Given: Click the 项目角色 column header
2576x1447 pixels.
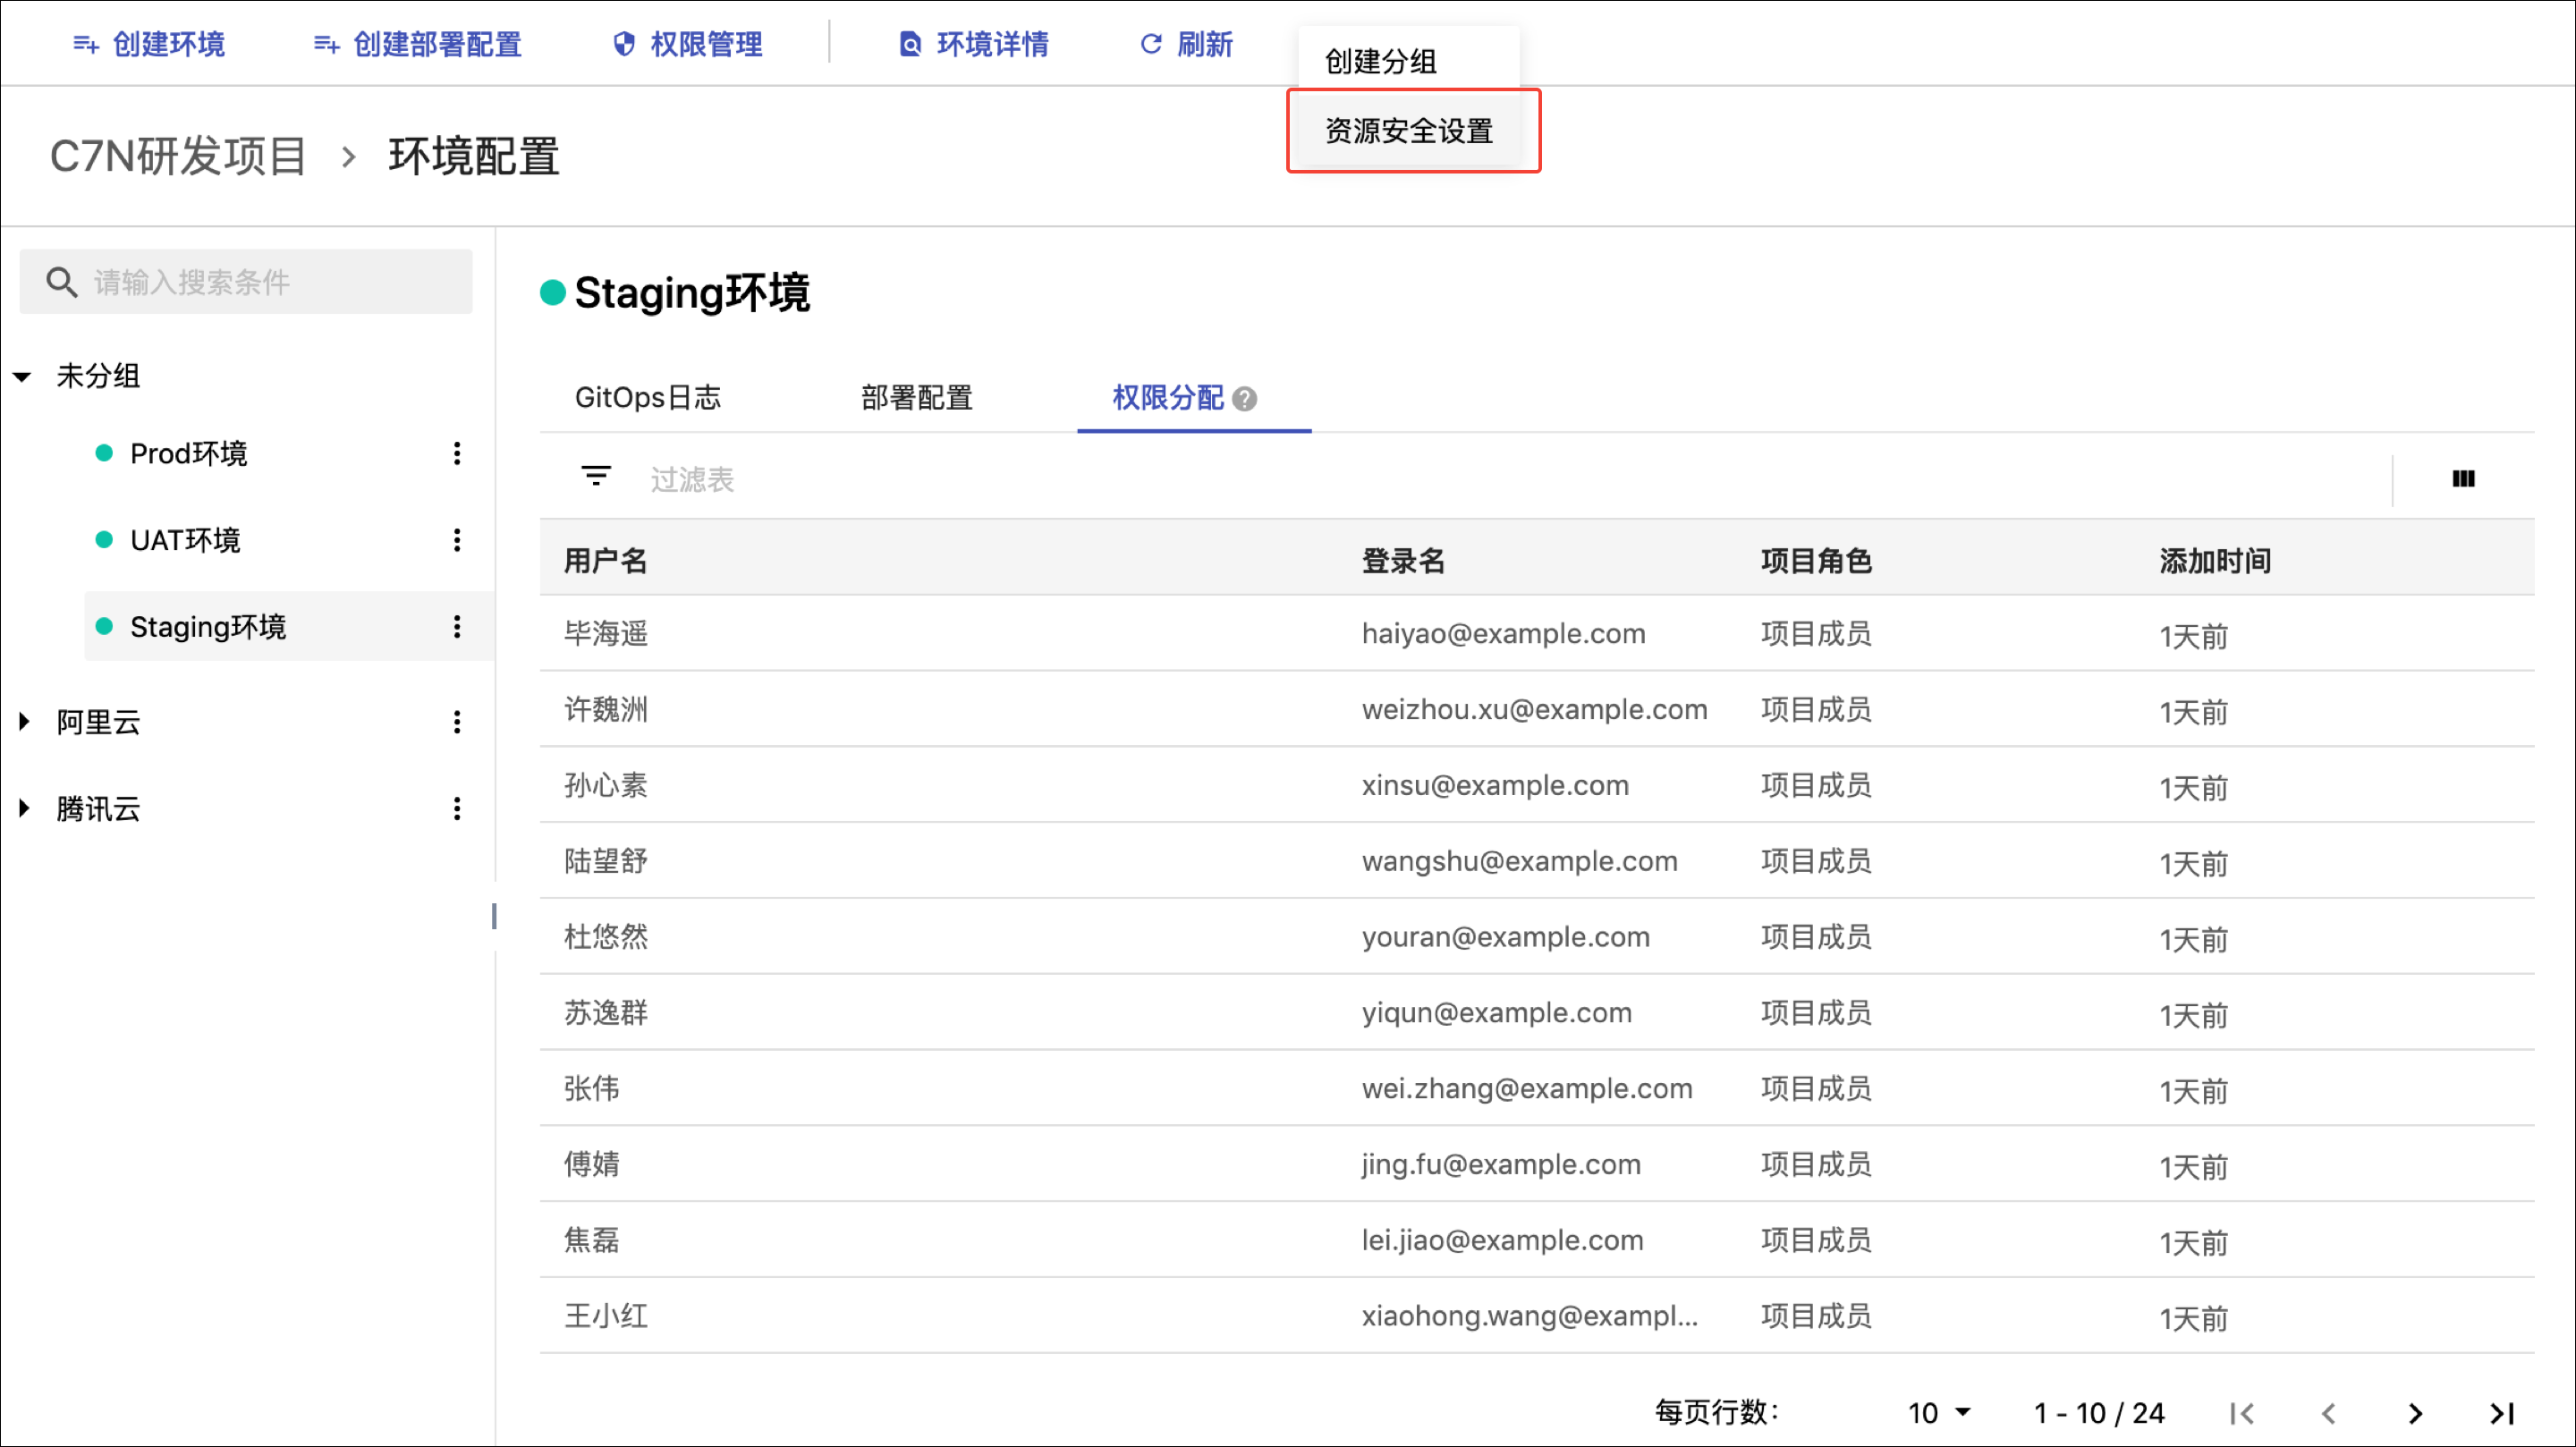Looking at the screenshot, I should click(1816, 561).
